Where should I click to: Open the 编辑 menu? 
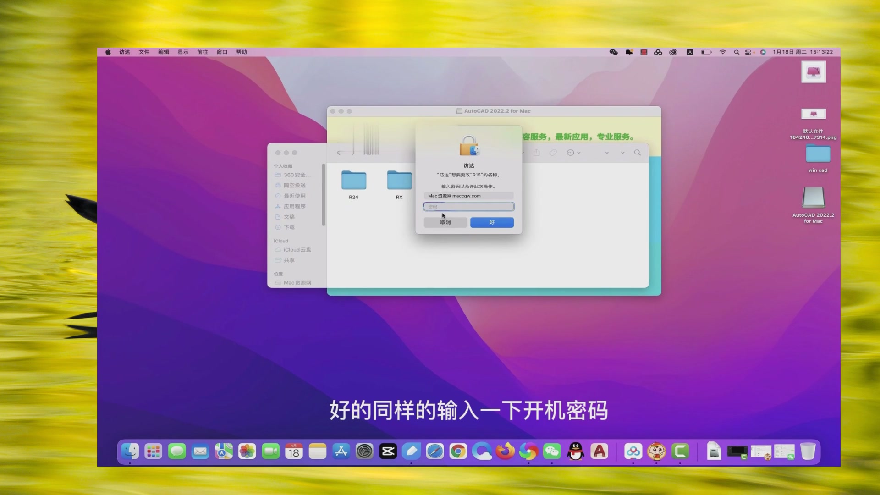coord(164,52)
